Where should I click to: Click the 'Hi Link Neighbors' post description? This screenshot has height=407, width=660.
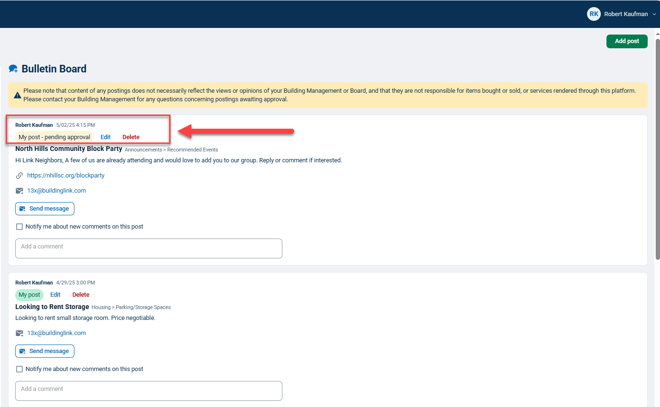(x=179, y=160)
